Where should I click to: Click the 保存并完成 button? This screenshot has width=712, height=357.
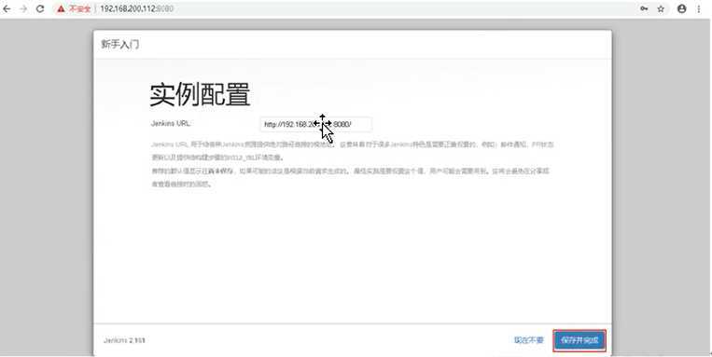pos(579,340)
